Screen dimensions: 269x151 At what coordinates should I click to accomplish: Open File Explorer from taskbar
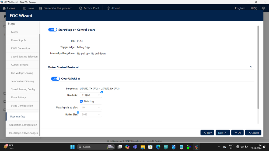pyautogui.click(x=143, y=147)
